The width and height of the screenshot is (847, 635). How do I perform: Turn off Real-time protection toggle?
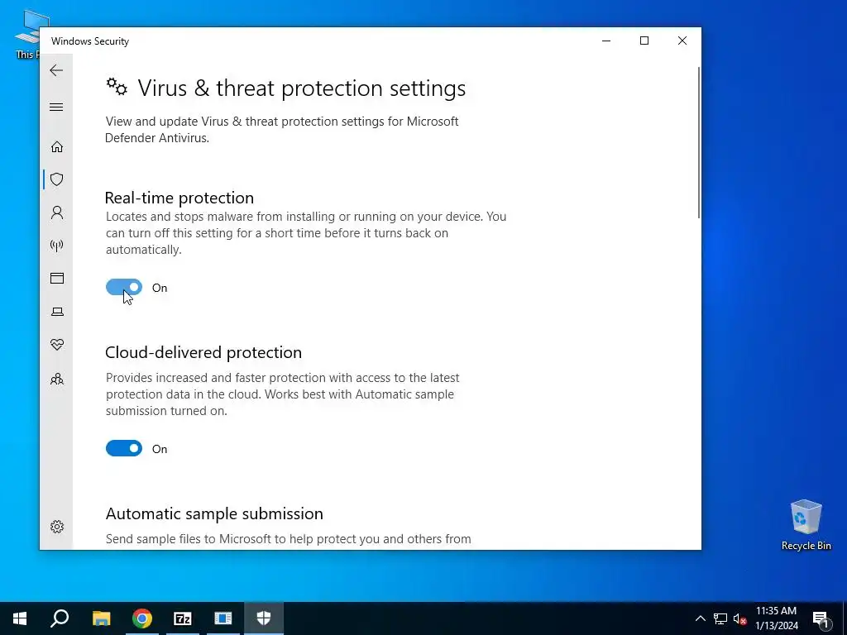click(124, 287)
